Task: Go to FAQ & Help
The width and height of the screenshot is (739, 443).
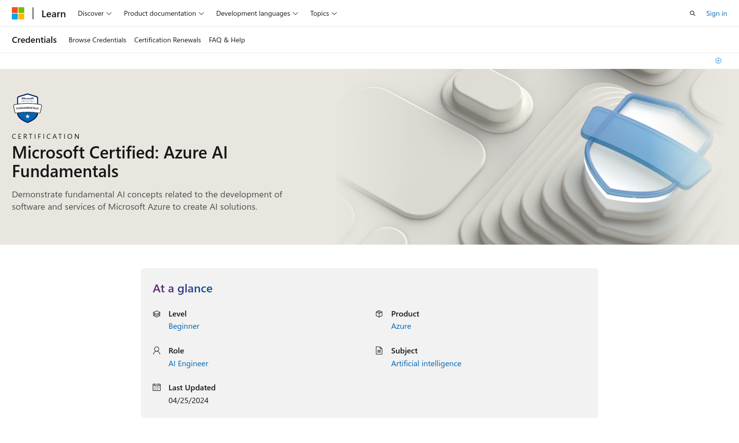Action: pos(227,40)
